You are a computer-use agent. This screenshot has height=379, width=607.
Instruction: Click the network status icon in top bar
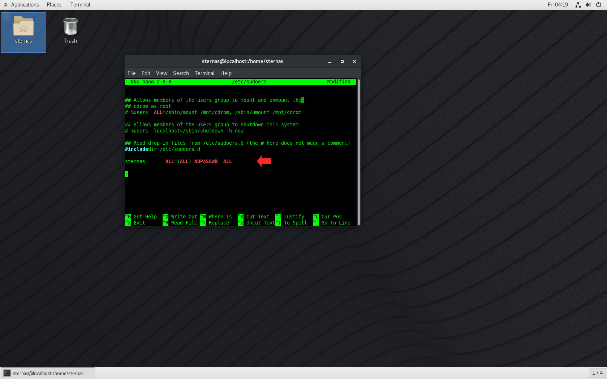tap(578, 5)
